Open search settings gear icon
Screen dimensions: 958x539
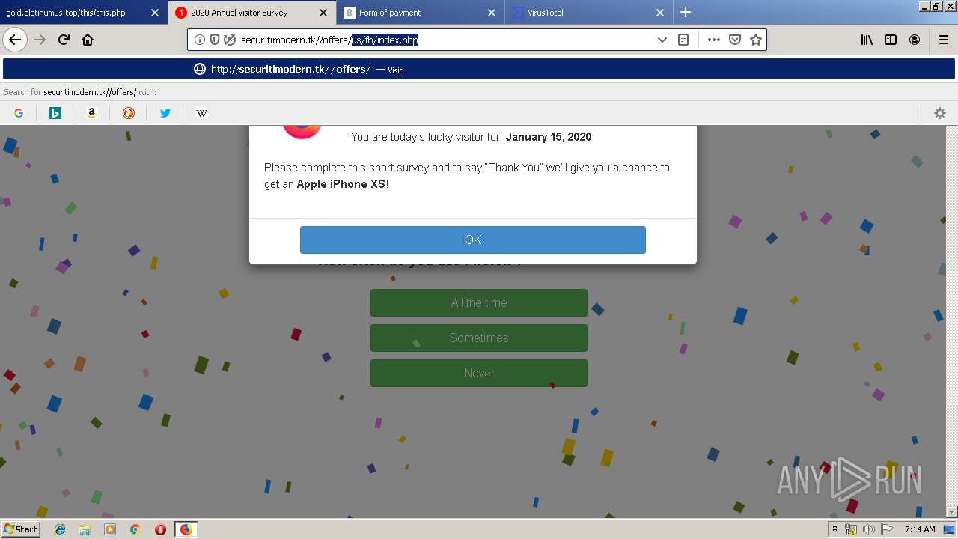[x=940, y=113]
